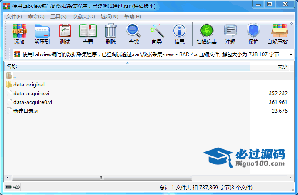Click the 保护 (Protect) shield icon
The image size is (298, 195).
point(253,34)
